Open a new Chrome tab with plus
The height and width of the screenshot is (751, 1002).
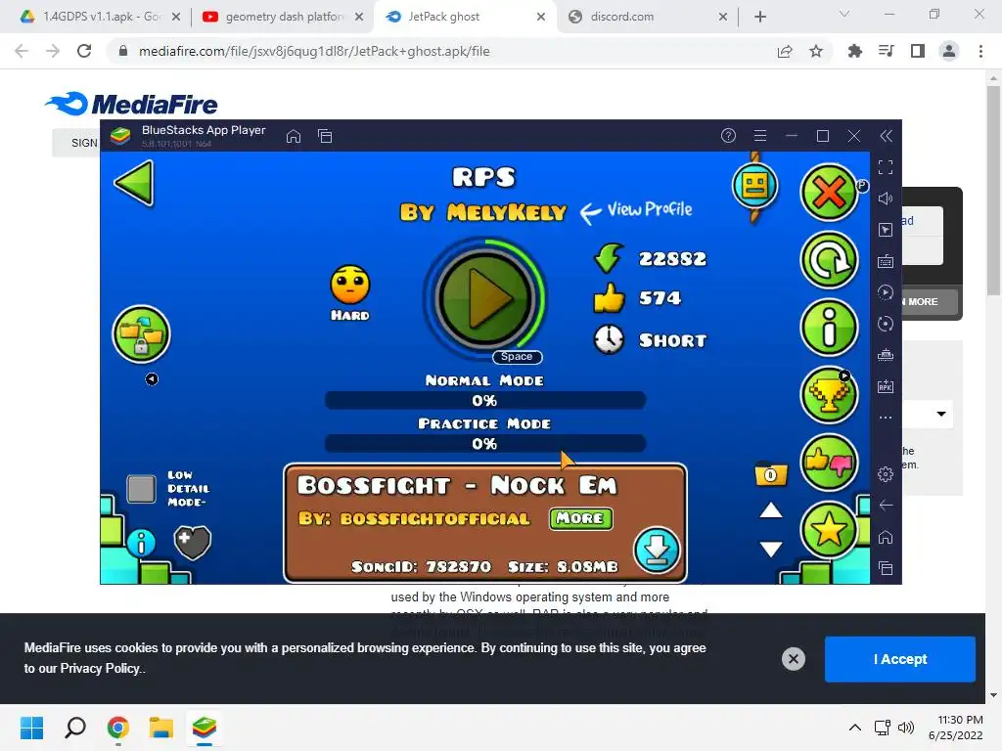tap(759, 17)
